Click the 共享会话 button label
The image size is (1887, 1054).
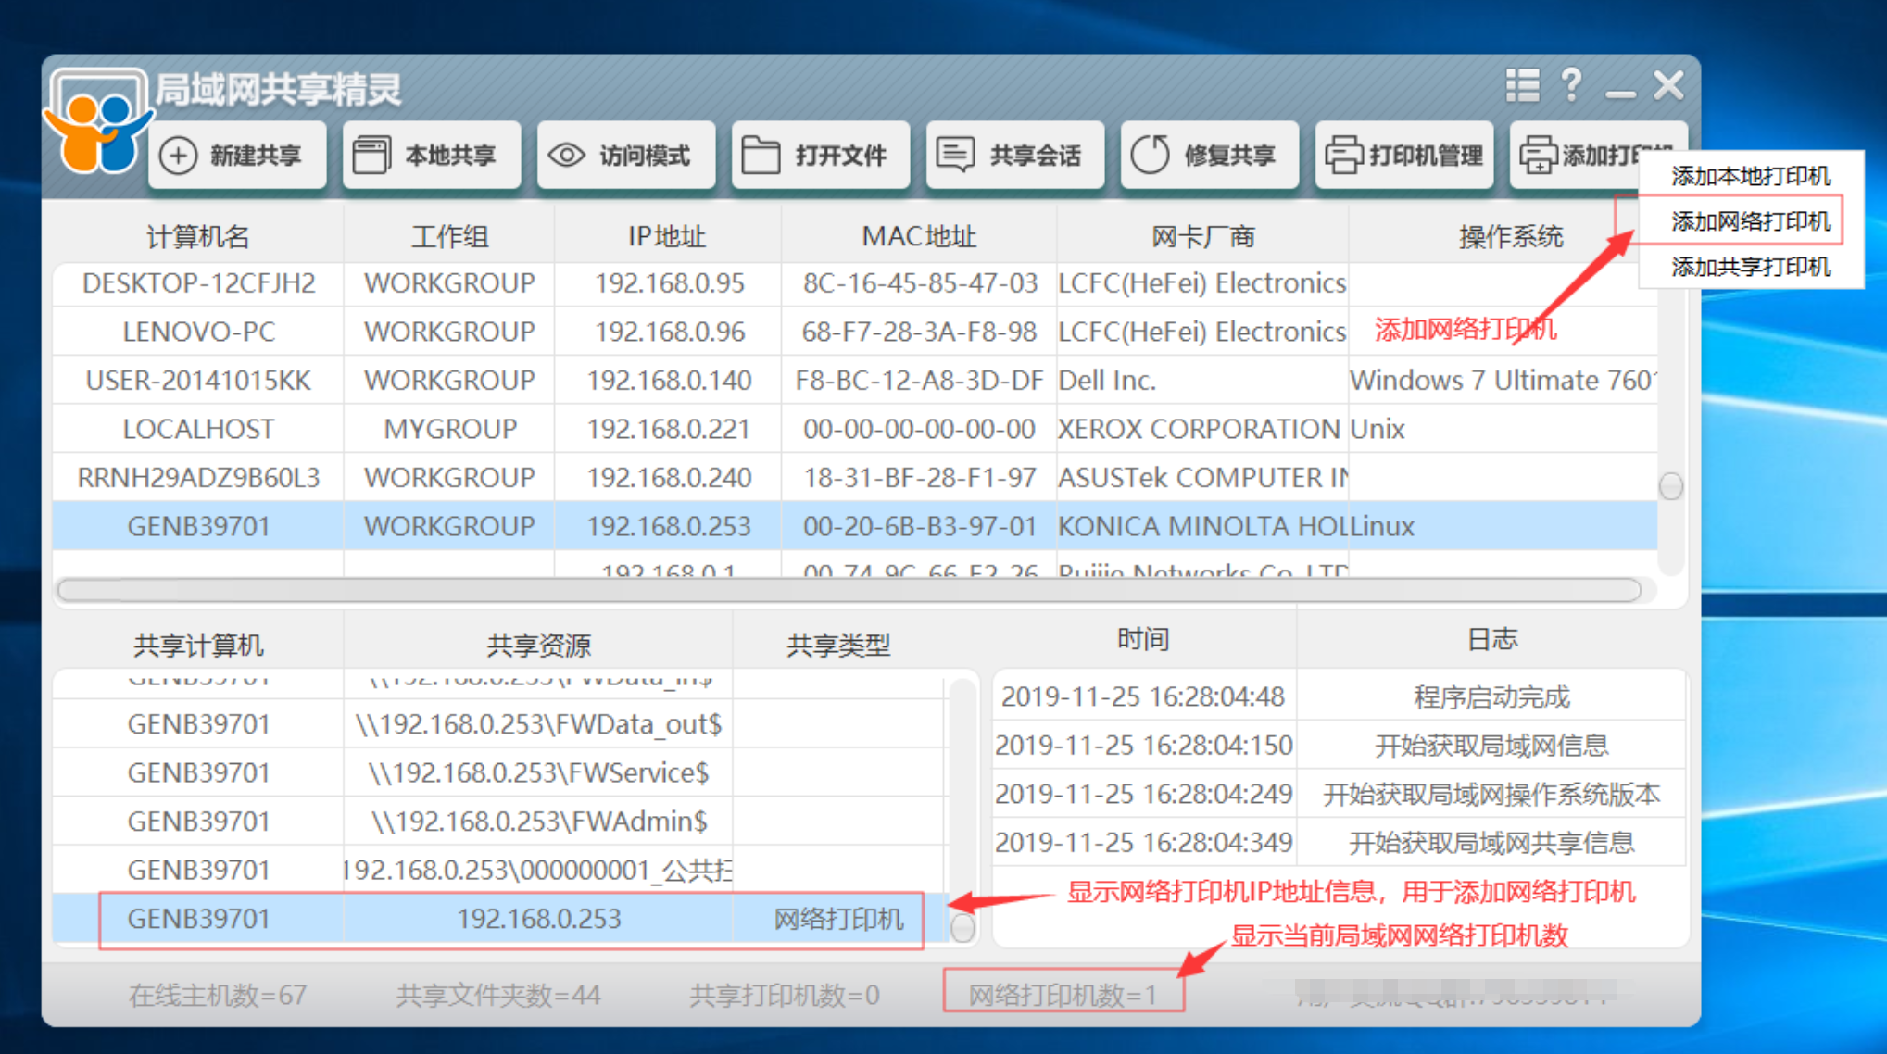(x=1035, y=156)
